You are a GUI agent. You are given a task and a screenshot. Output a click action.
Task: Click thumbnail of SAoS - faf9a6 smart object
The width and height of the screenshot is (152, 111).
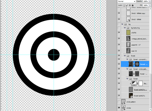[128, 19]
